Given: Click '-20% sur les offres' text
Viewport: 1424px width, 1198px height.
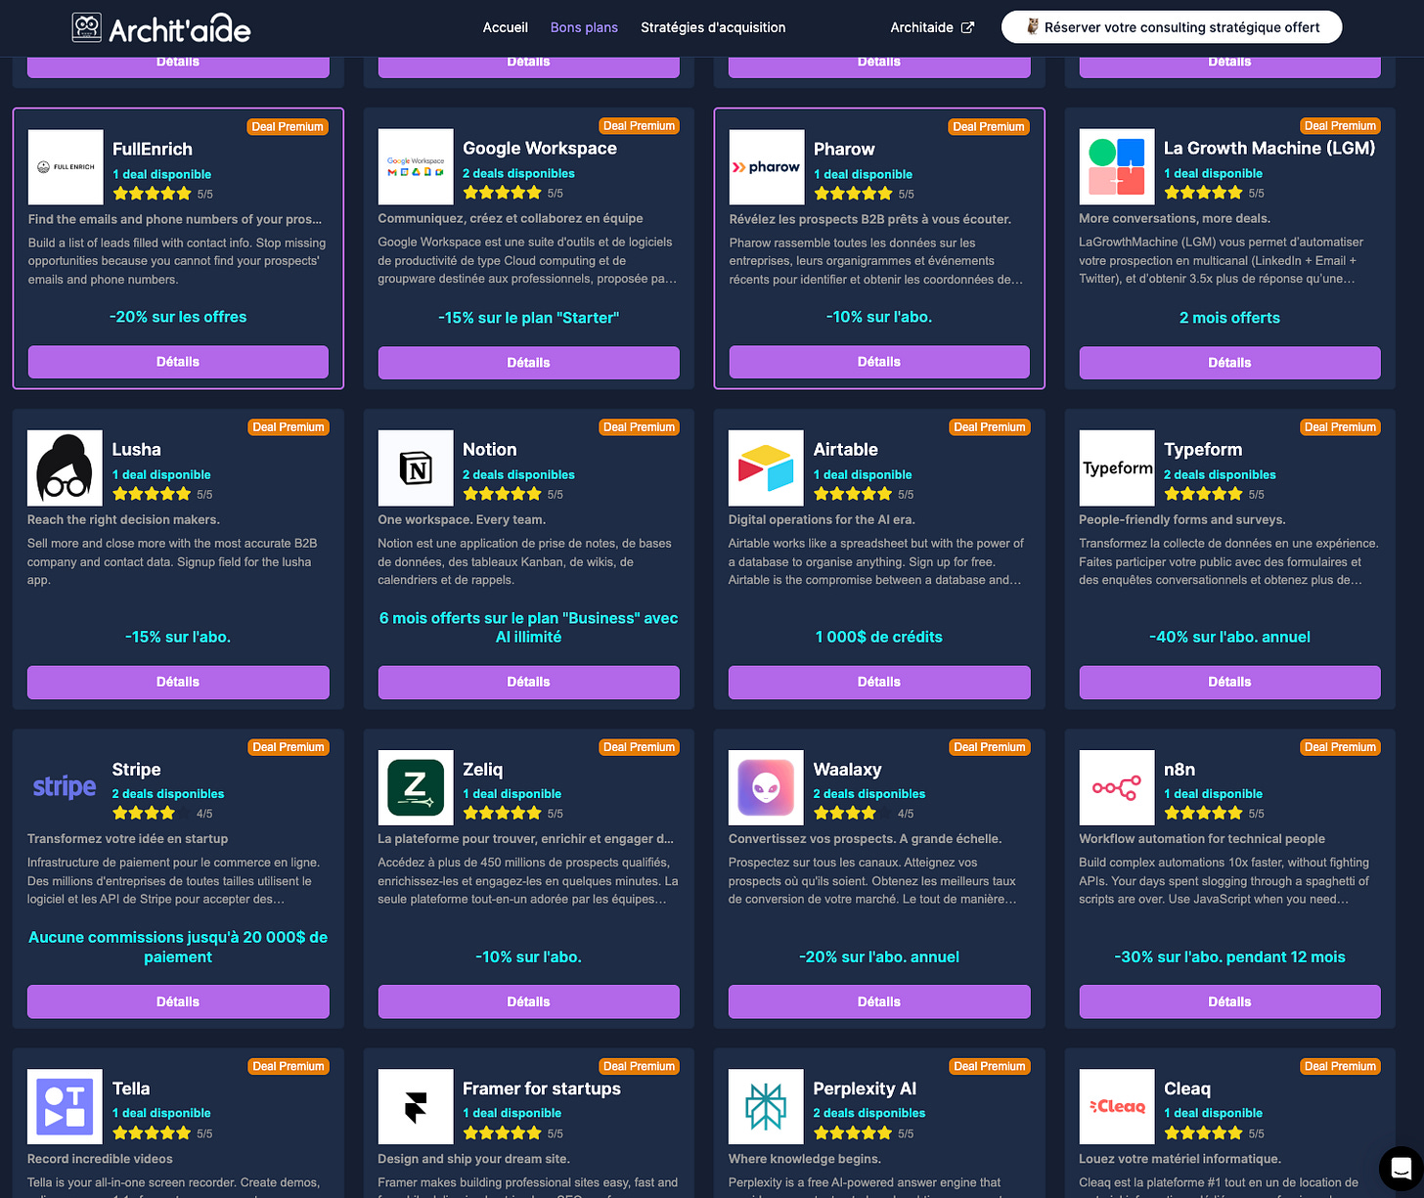Looking at the screenshot, I should 178,317.
